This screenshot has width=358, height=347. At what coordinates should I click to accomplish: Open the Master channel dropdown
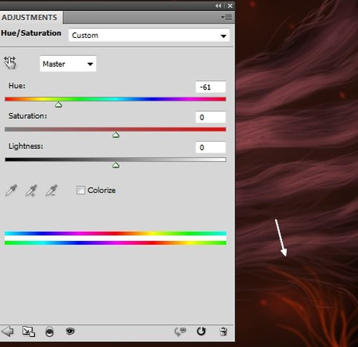[x=68, y=64]
